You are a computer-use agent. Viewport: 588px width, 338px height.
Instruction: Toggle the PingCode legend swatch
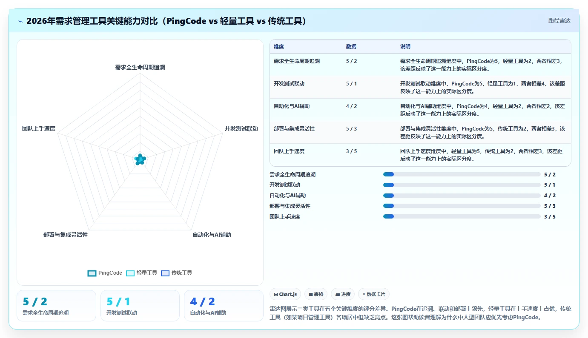92,273
